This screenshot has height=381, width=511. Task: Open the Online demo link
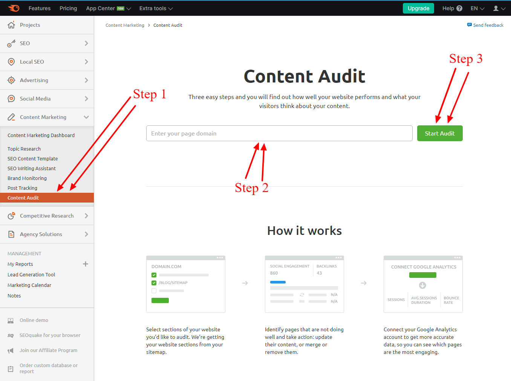(x=34, y=320)
